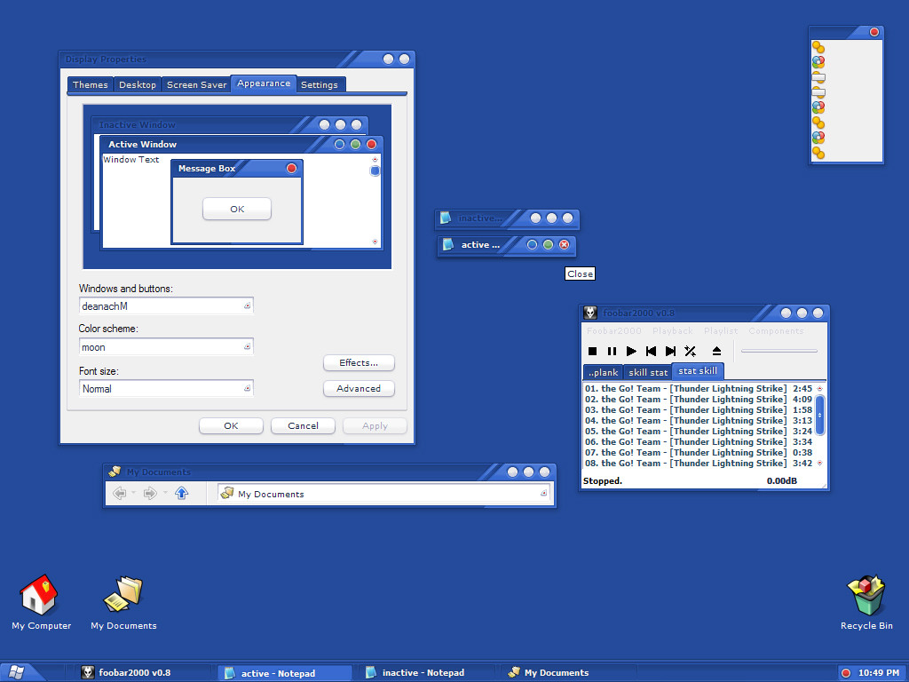Viewport: 909px width, 682px height.
Task: Click the notepad icon in active window title
Action: pyautogui.click(x=447, y=245)
